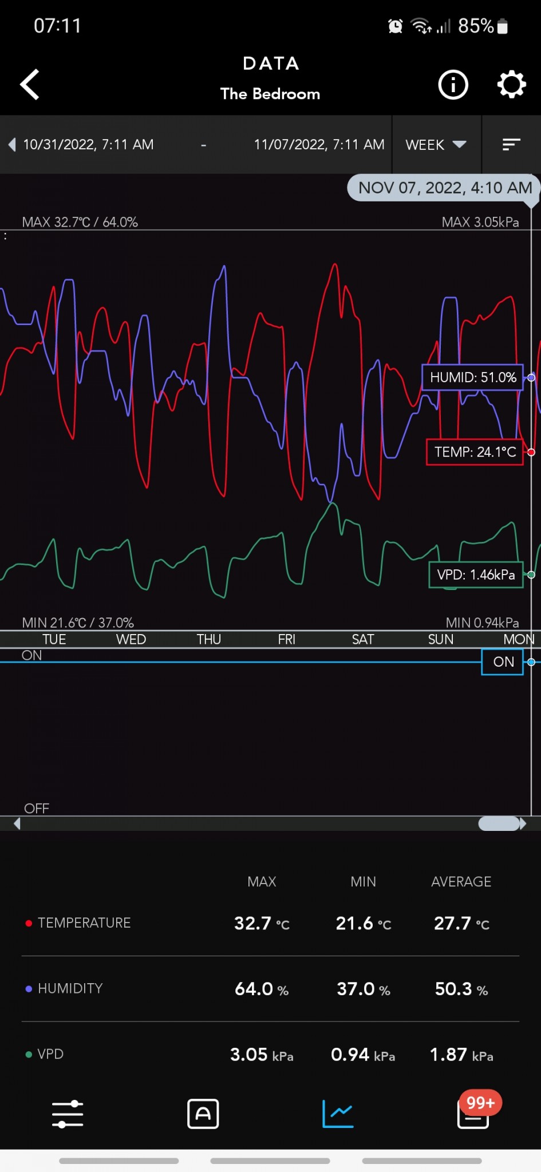Expand the WEEK range dropdown
Viewport: 541px width, 1172px height.
coord(436,145)
